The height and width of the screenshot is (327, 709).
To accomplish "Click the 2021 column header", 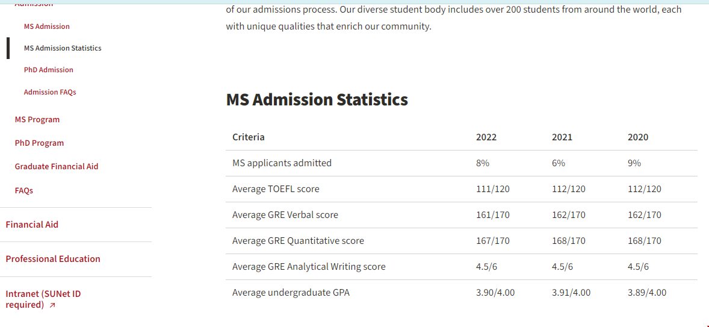I will coord(562,137).
